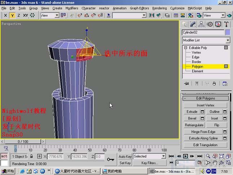Click the Quick Render teapot icon
Image resolution: width=233 pixels, height=175 pixels.
(x=229, y=15)
